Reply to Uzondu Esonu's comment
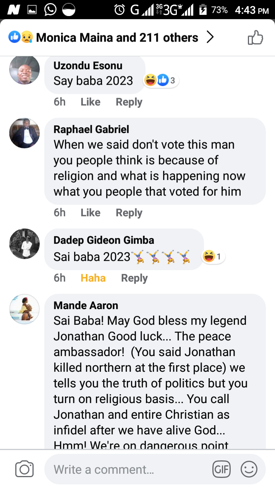Viewport: 275px width, 489px height. click(x=129, y=102)
